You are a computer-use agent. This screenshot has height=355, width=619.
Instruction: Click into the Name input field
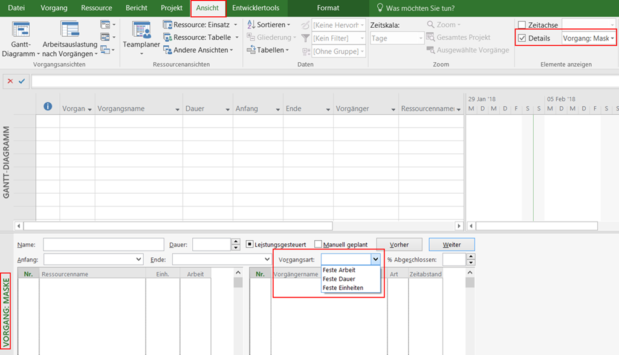point(103,245)
